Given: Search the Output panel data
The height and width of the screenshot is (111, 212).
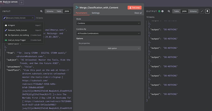Looking at the screenshot, I should (169, 11).
